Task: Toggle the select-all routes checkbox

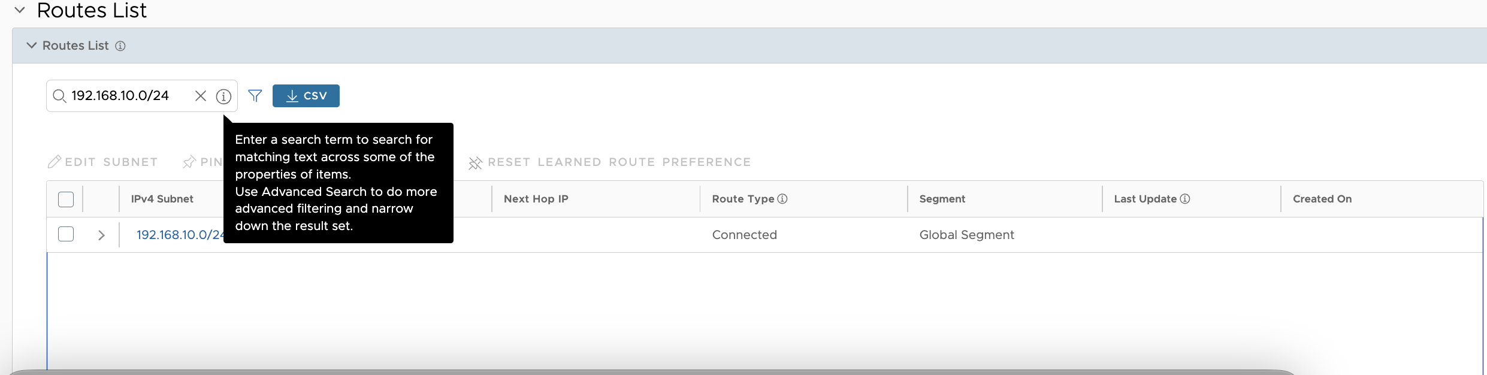Action: tap(66, 199)
